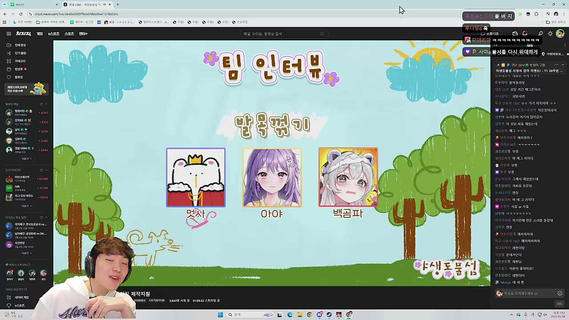
Task: Open the 인기 클립 popular clips icon
Action: [x=20, y=53]
